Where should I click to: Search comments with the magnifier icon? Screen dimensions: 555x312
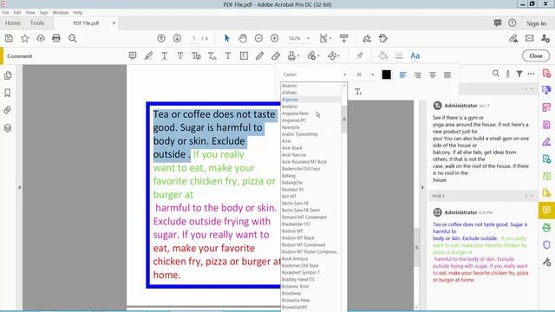[496, 74]
